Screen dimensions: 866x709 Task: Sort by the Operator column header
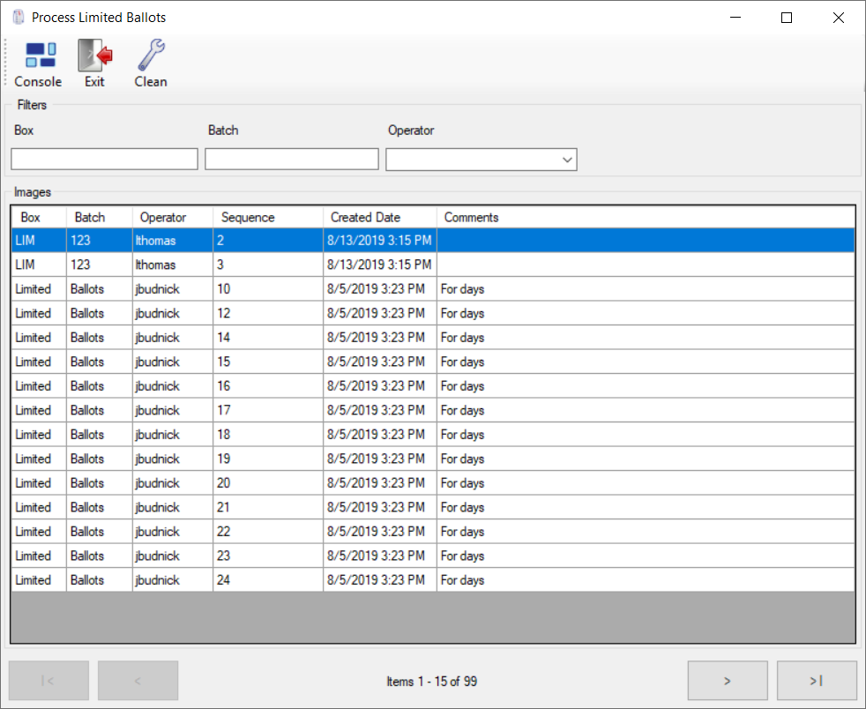(x=173, y=218)
